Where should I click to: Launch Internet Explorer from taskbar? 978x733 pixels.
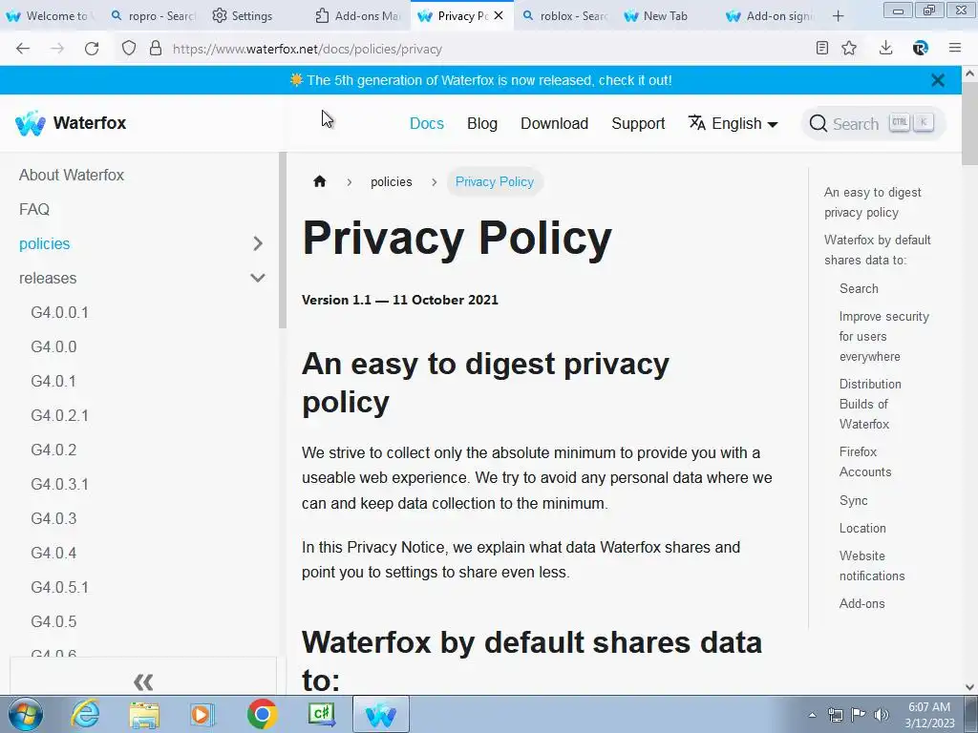pyautogui.click(x=85, y=714)
